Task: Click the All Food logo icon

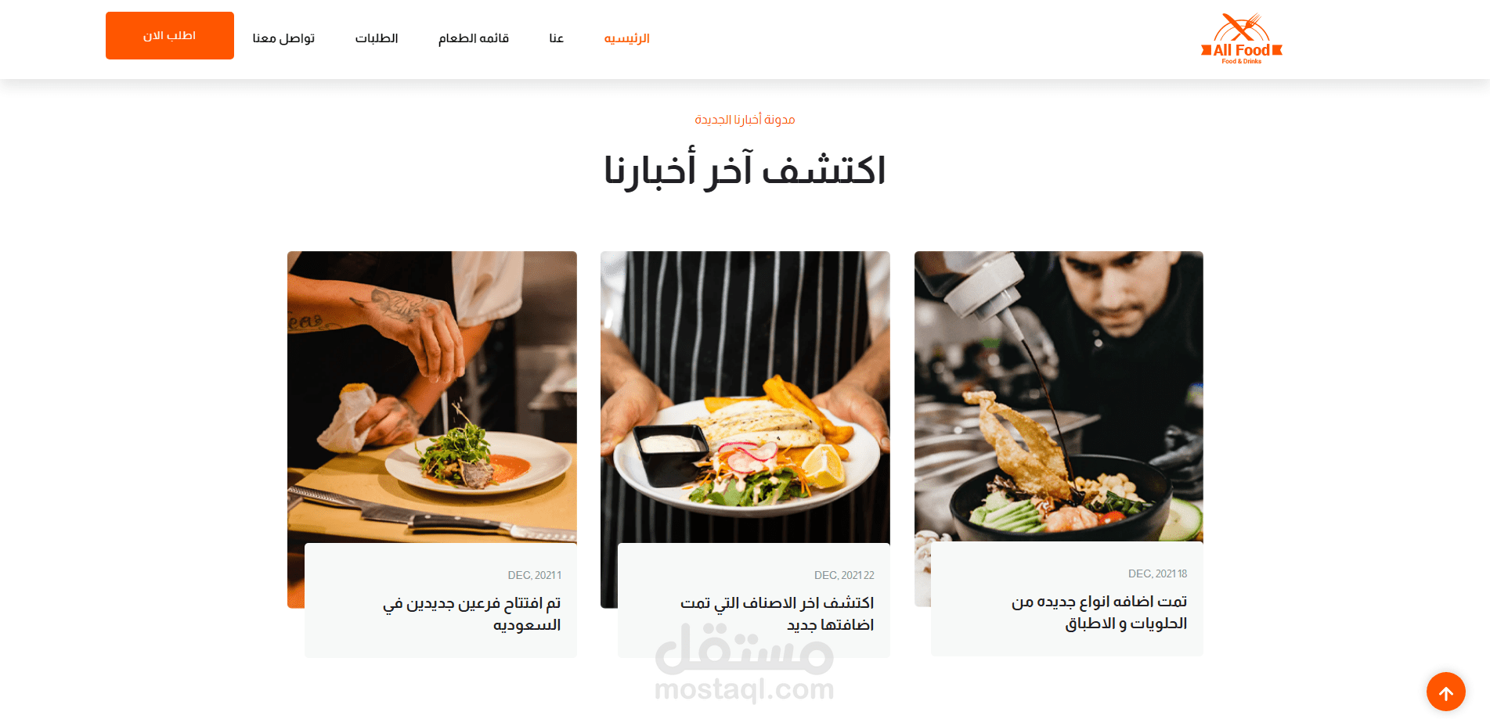Action: 1242,38
